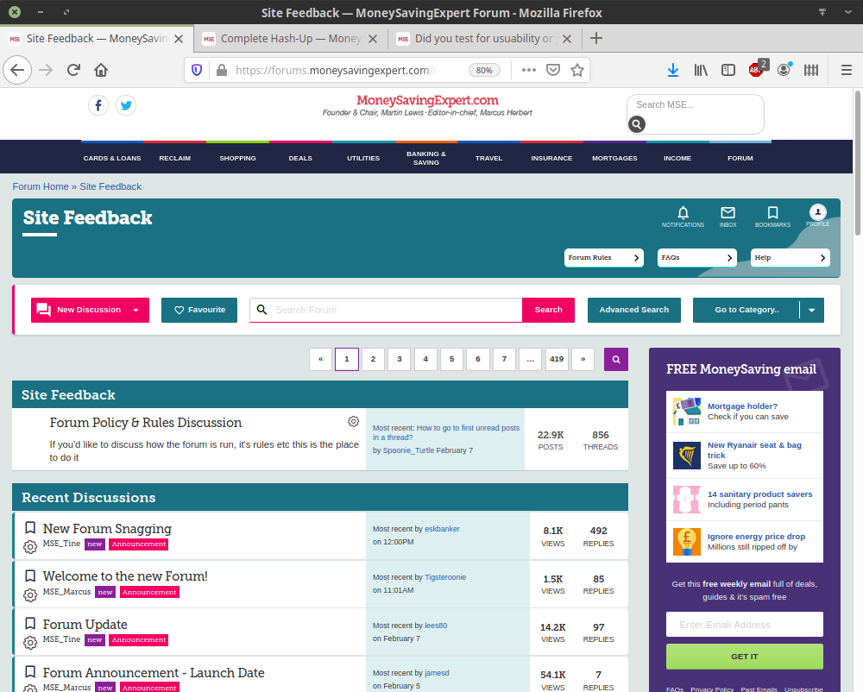Image resolution: width=863 pixels, height=692 pixels.
Task: Focus the Enter Email Address field
Action: tap(745, 625)
